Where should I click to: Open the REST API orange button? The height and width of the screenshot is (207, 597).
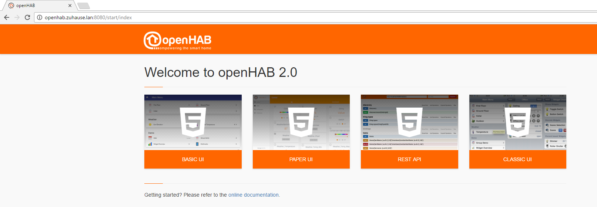click(x=409, y=159)
